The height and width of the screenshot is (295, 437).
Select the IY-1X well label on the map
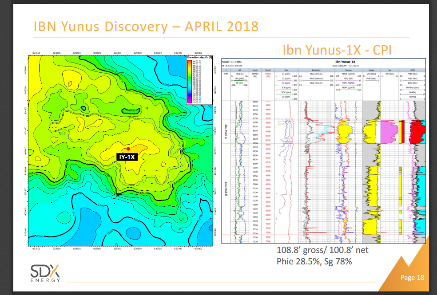click(127, 157)
